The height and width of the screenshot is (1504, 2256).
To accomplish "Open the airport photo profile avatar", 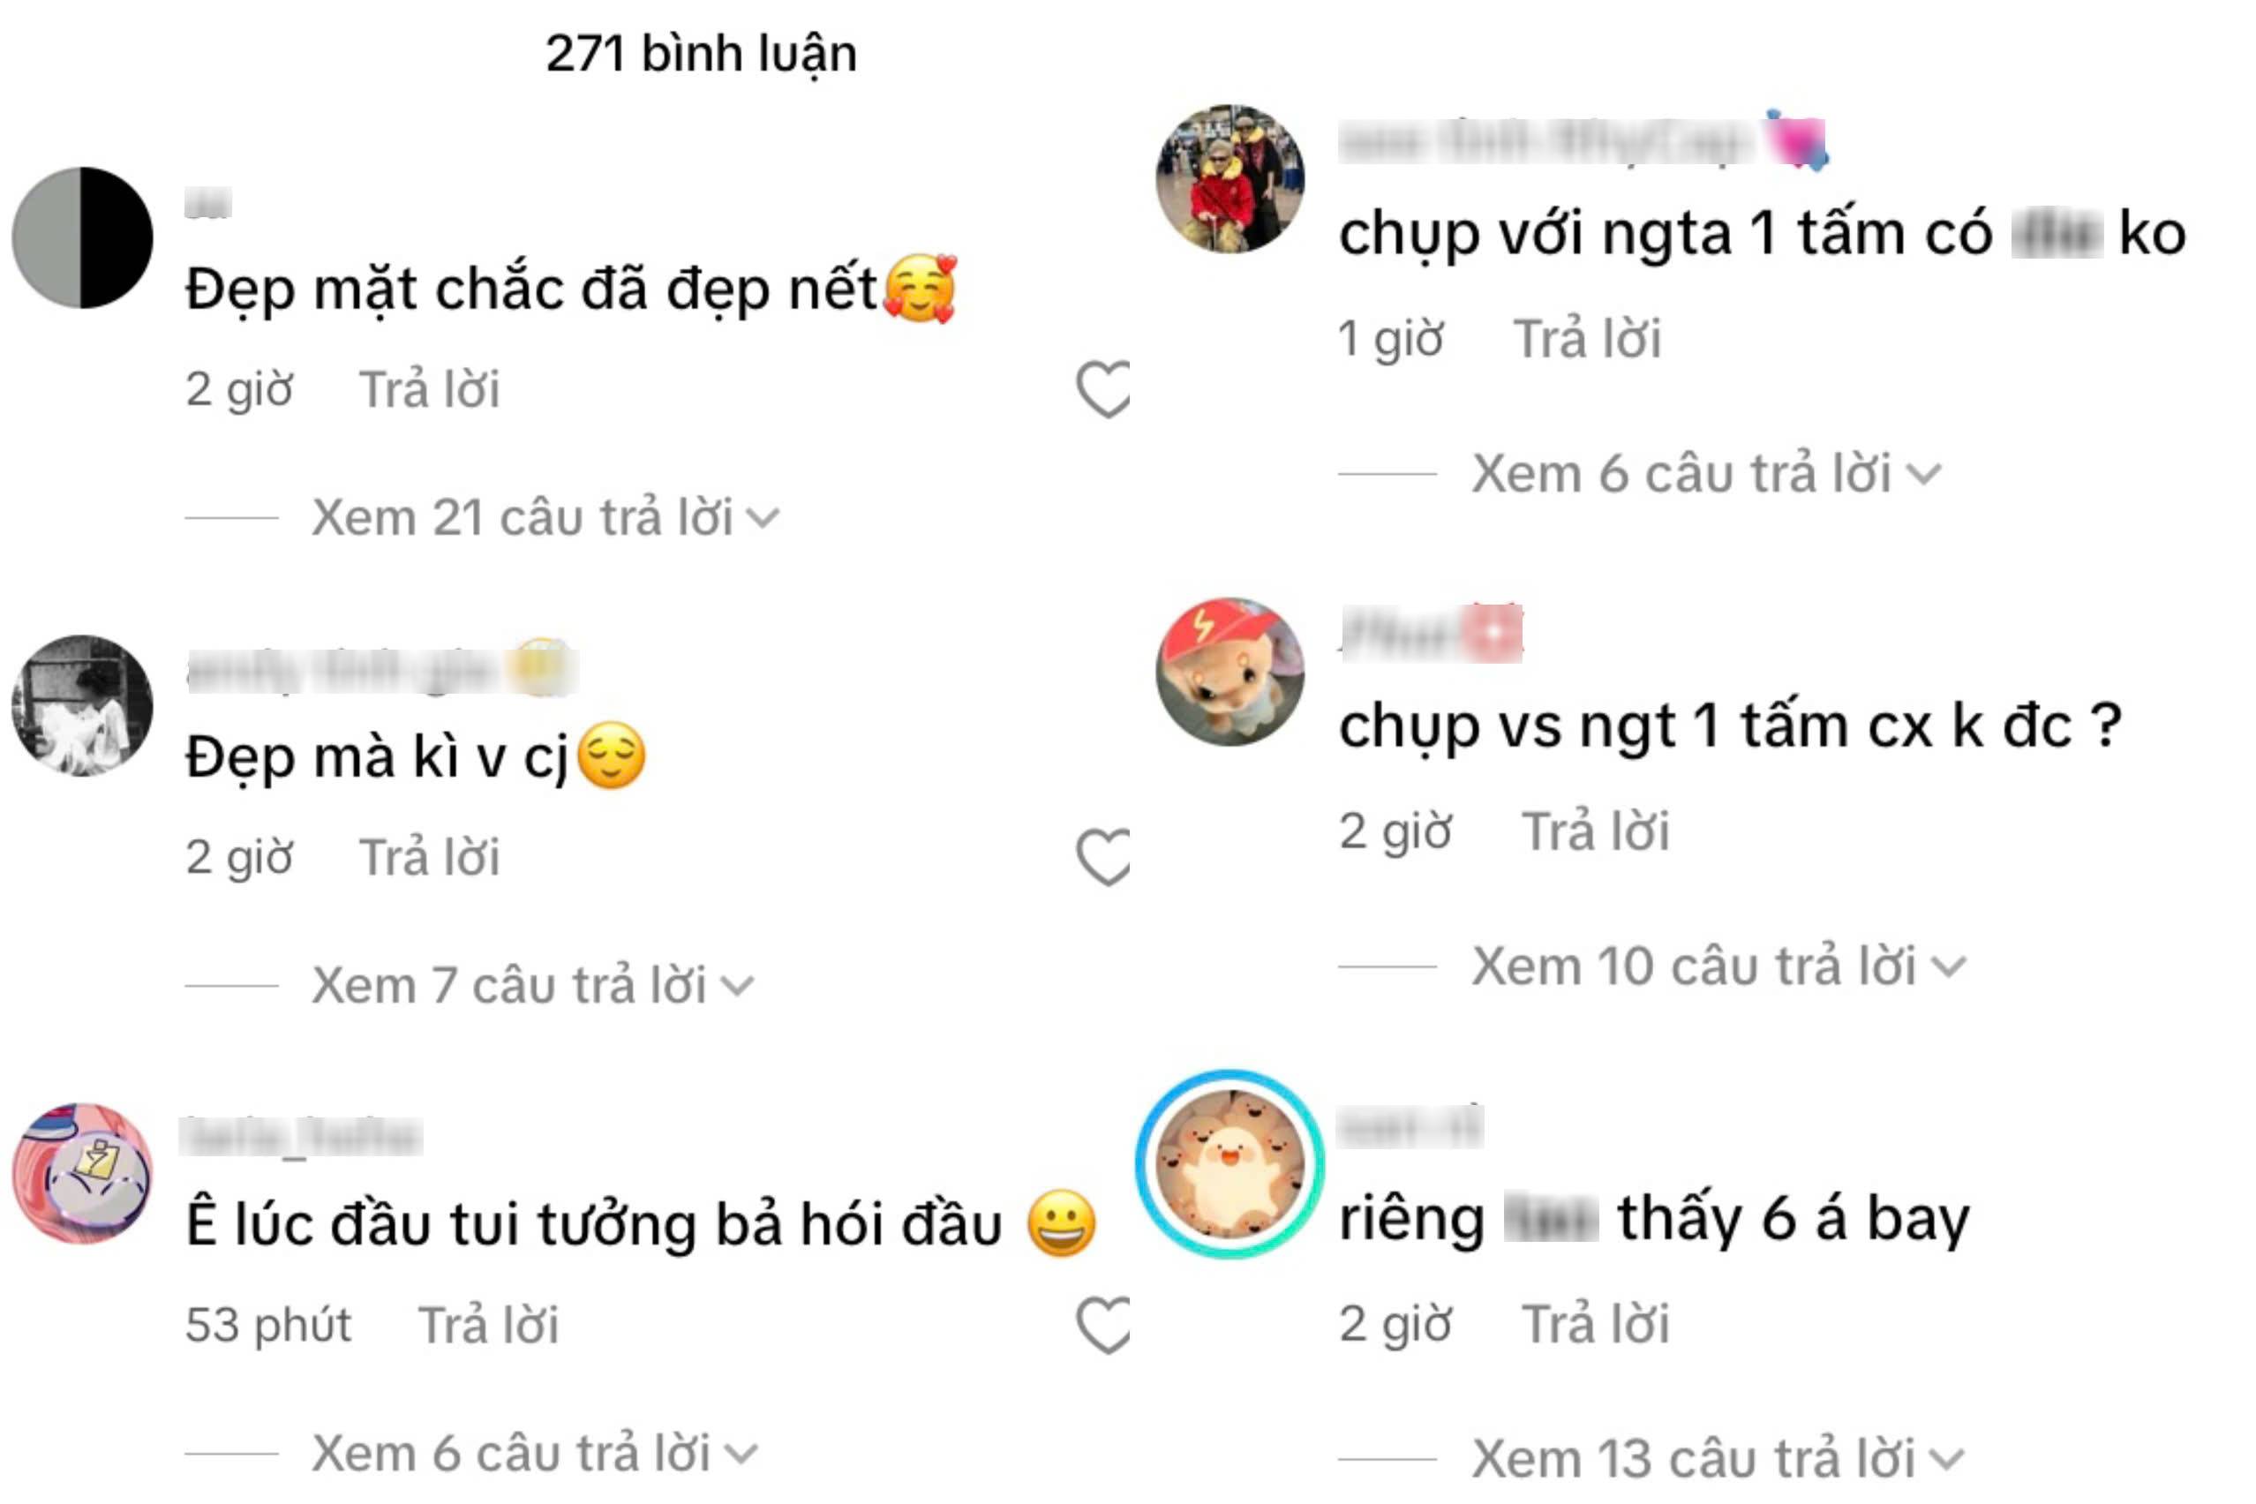I will pyautogui.click(x=1230, y=178).
